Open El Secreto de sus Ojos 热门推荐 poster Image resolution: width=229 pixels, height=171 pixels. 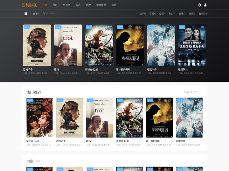[x=159, y=117]
